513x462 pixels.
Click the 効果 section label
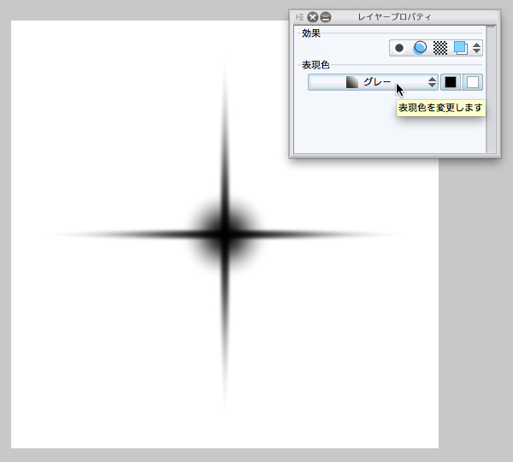311,33
